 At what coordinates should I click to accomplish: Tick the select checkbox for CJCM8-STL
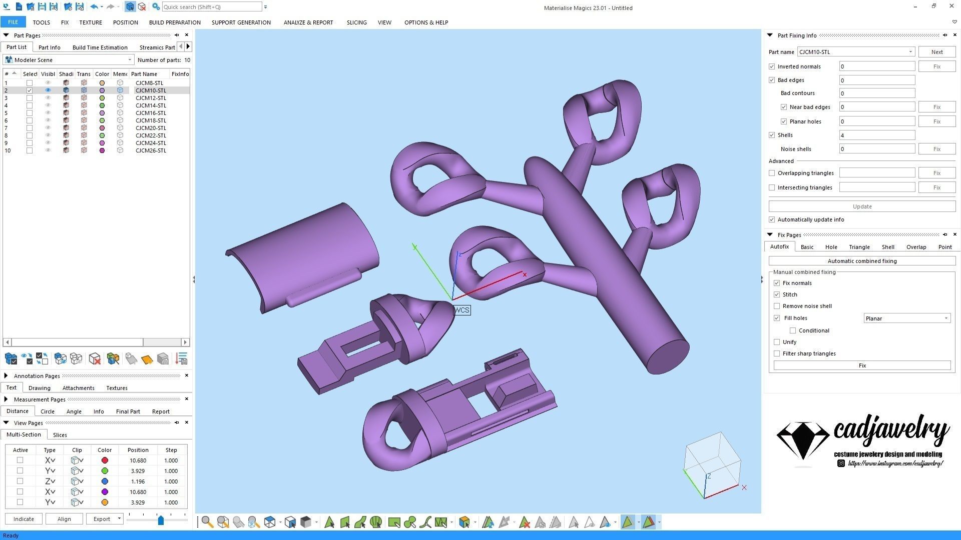pos(30,83)
